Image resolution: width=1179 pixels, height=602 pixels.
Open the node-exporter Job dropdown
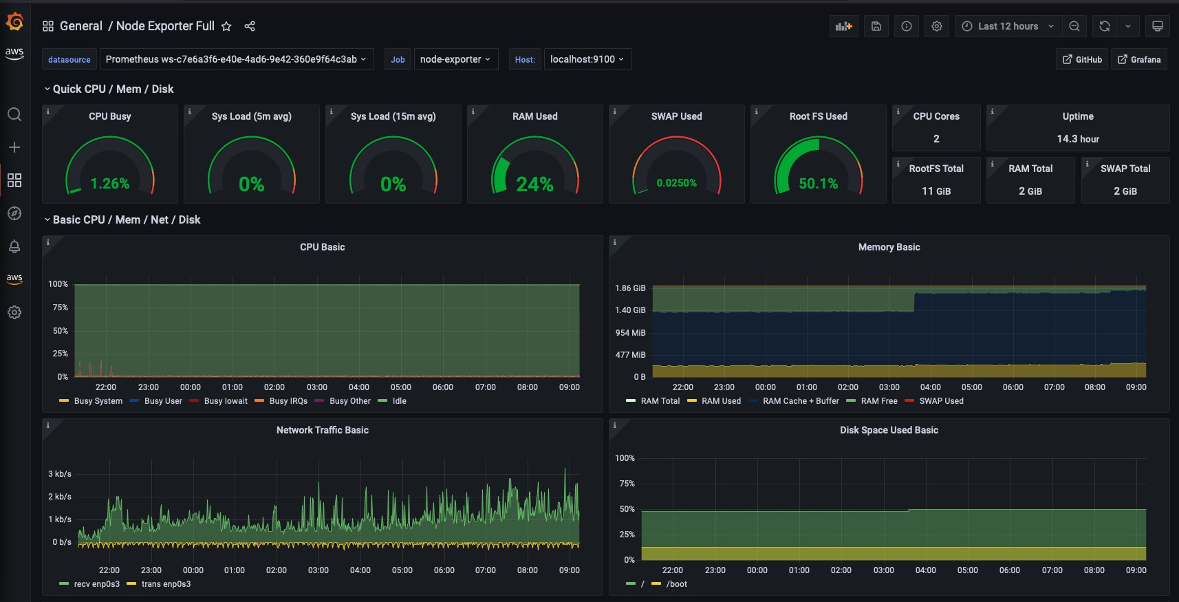click(455, 59)
